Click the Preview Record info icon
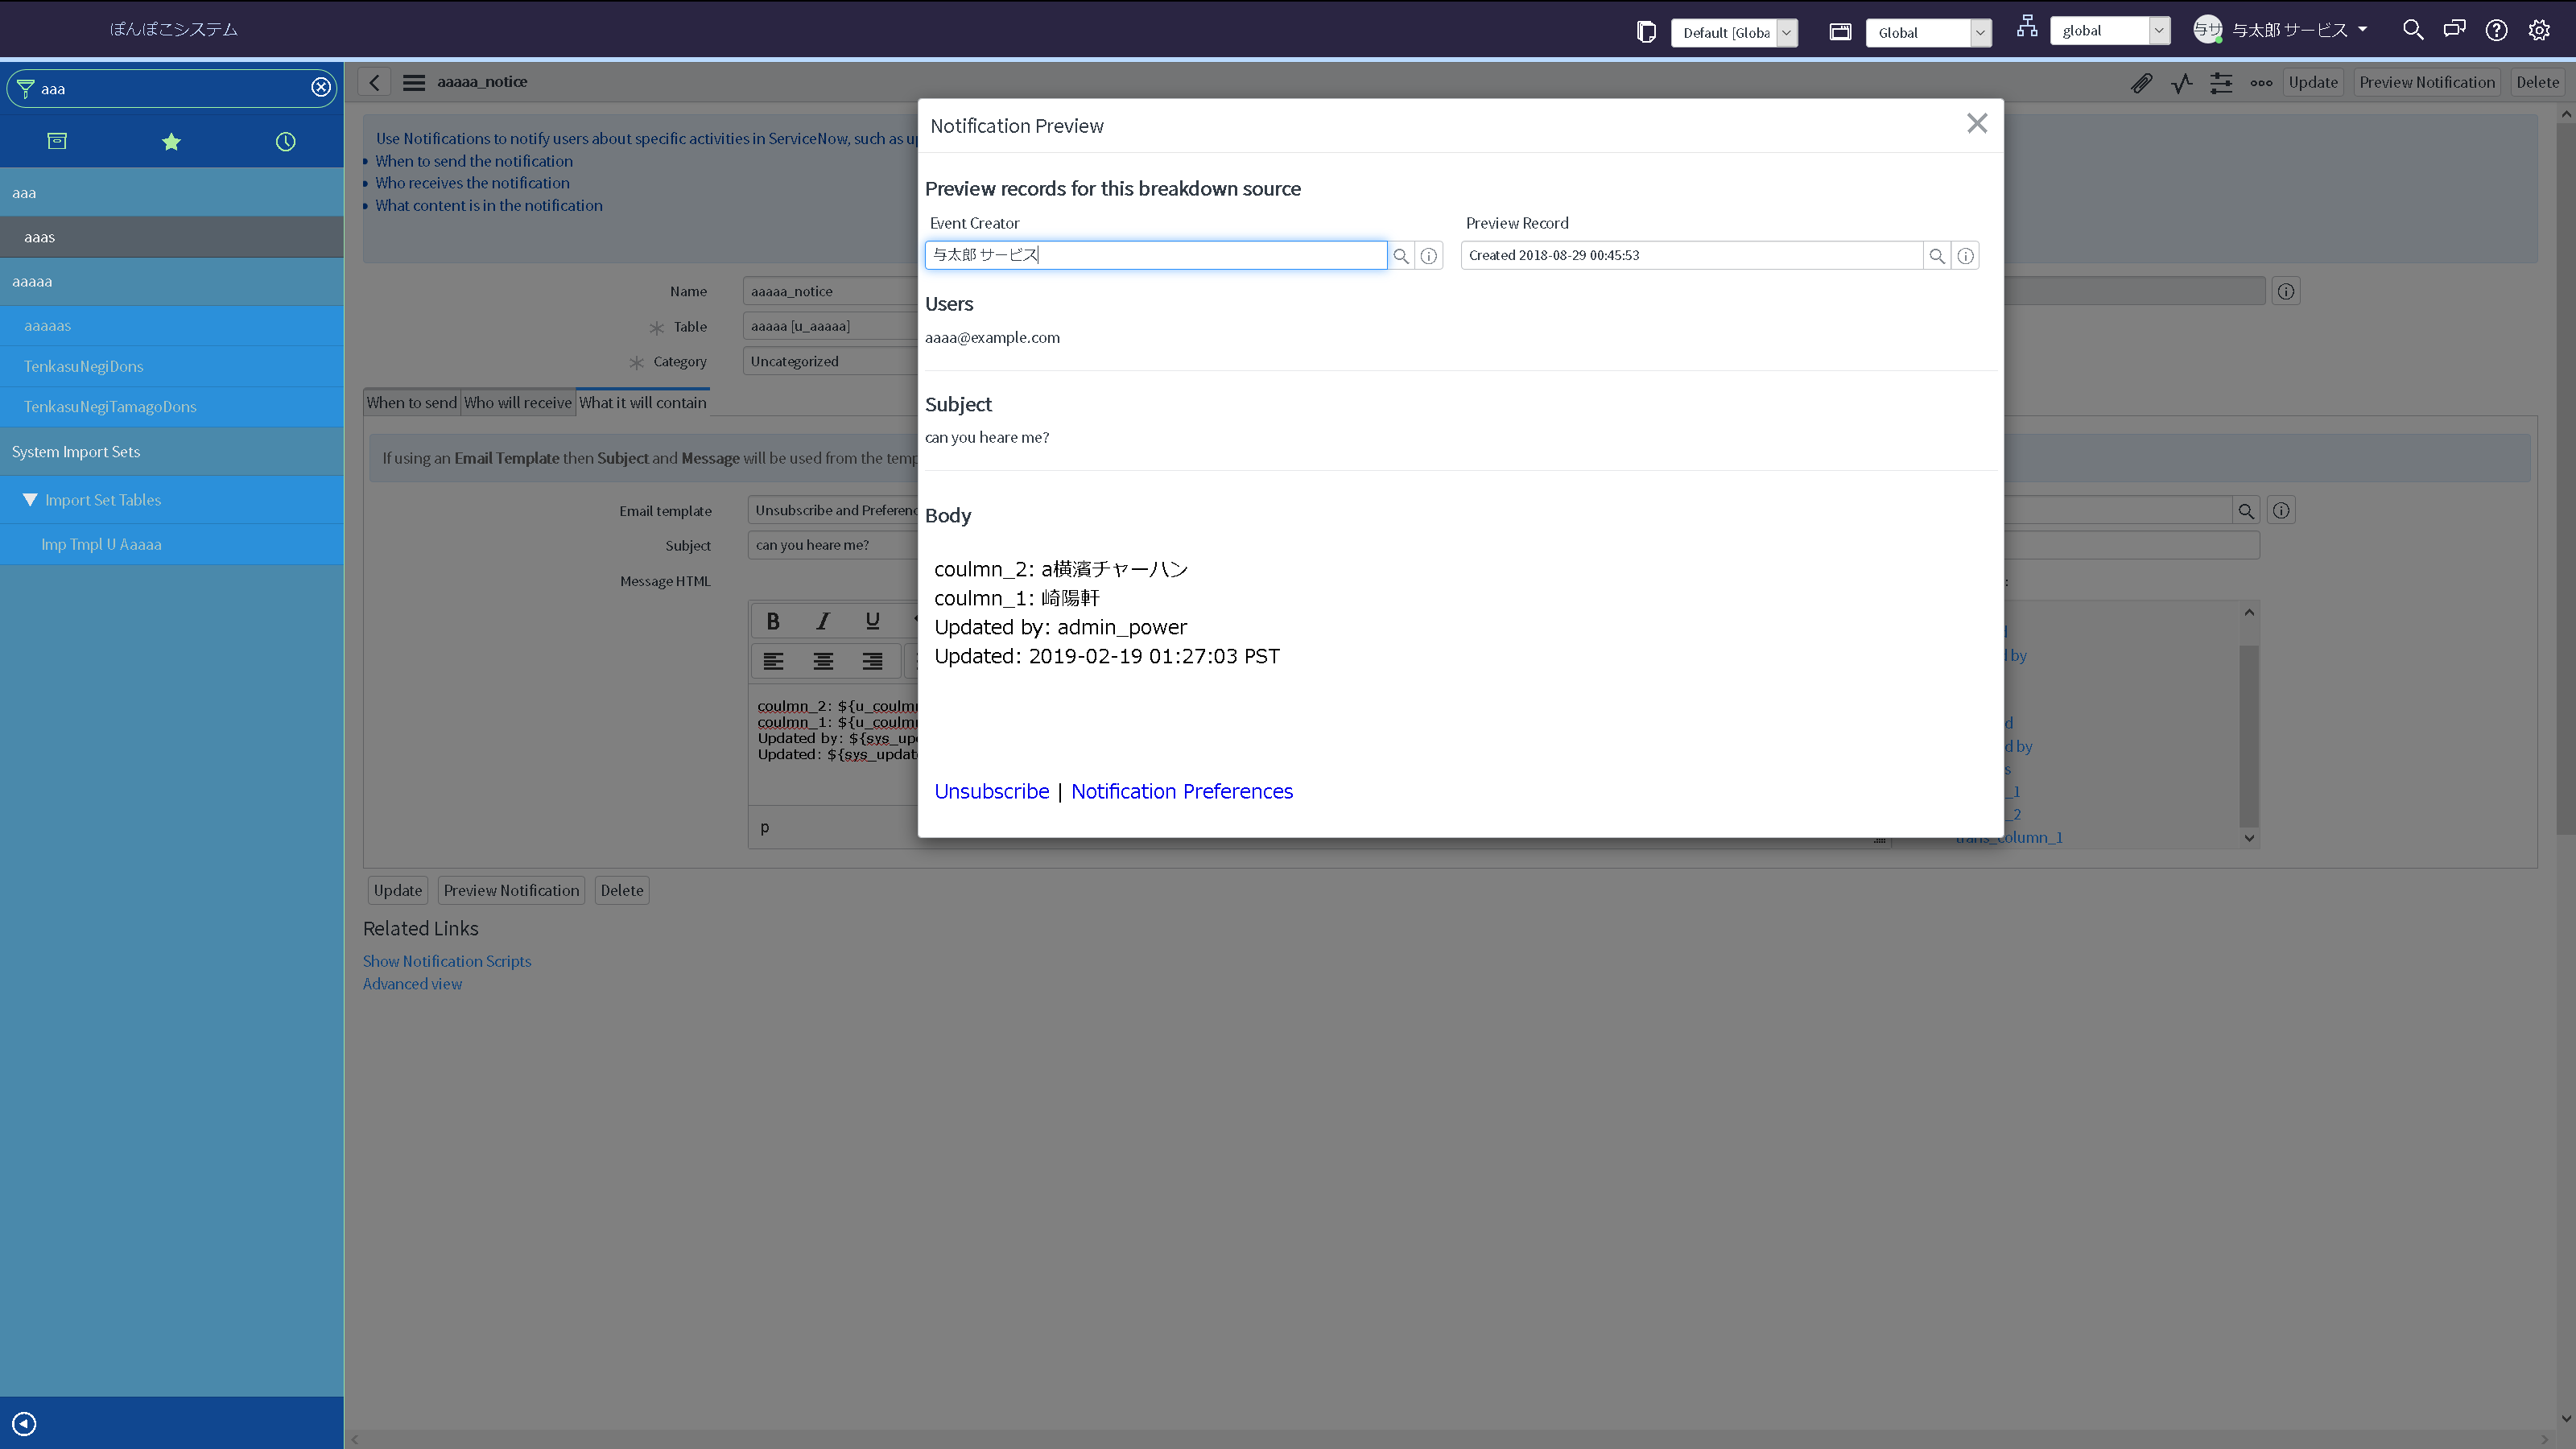2576x1449 pixels. (x=1965, y=256)
